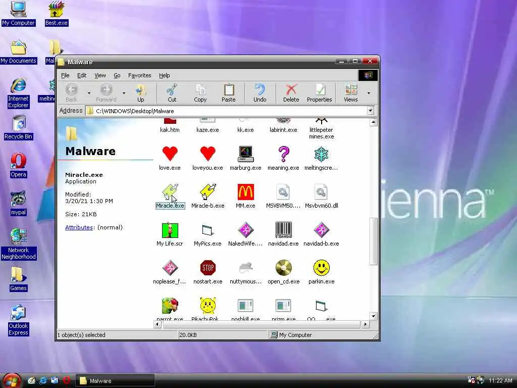Select the labirint.exe file label

click(x=284, y=130)
